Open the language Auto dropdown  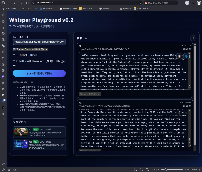point(33,49)
